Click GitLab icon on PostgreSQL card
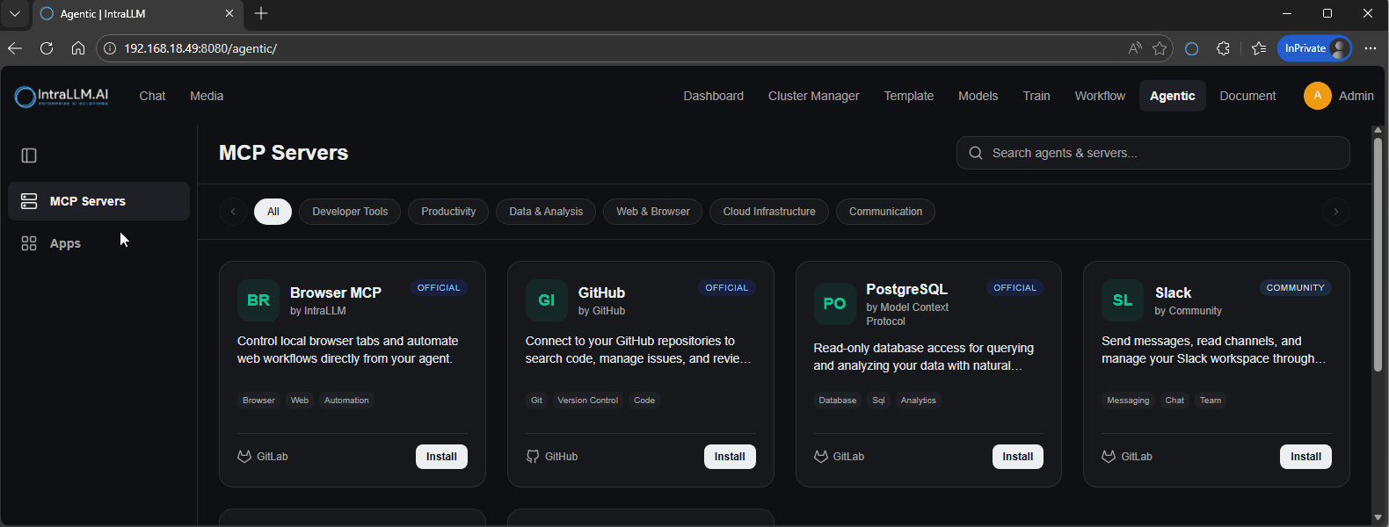This screenshot has width=1389, height=527. coord(820,457)
